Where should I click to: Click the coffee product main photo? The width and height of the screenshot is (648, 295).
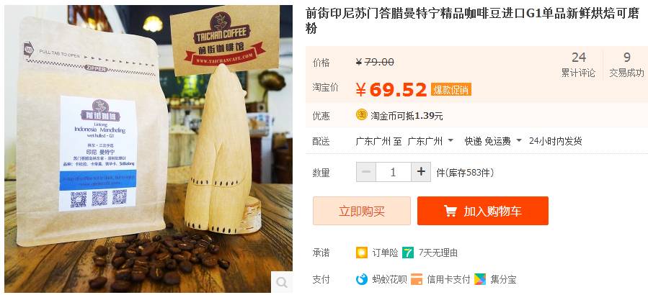(x=148, y=149)
